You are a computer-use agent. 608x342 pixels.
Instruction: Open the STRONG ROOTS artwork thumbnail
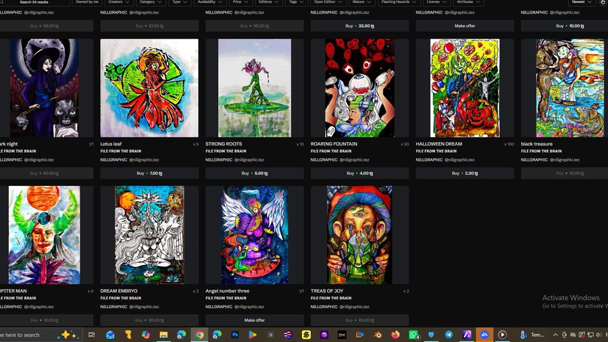pyautogui.click(x=255, y=88)
